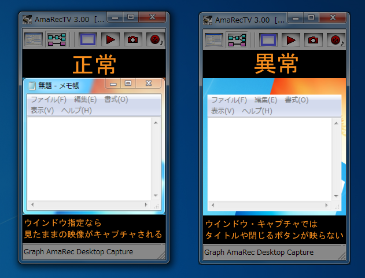Click scroll down arrow in left Notepad

tap(156, 196)
